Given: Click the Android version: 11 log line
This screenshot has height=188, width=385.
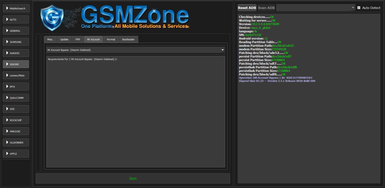Looking at the screenshot, I should point(253,38).
